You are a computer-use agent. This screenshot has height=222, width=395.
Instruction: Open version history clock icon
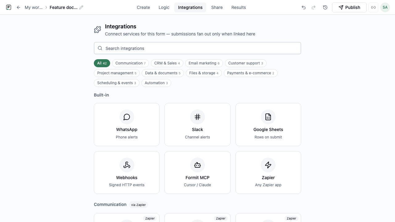pos(325,7)
